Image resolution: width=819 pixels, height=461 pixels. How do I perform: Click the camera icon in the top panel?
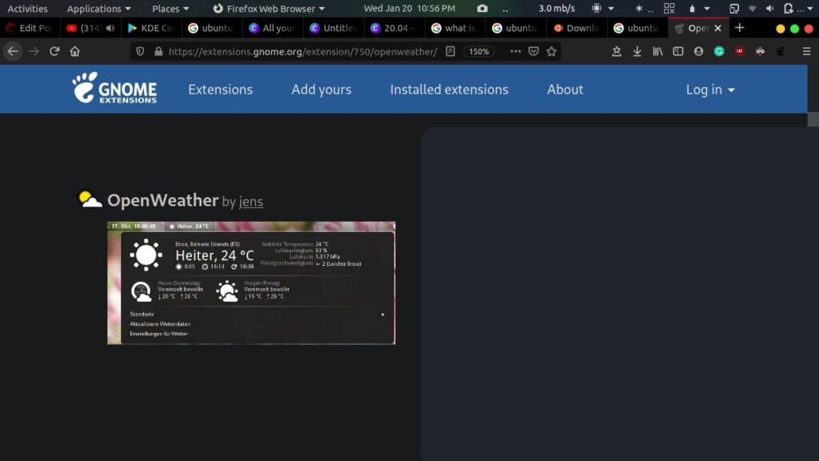coord(482,8)
